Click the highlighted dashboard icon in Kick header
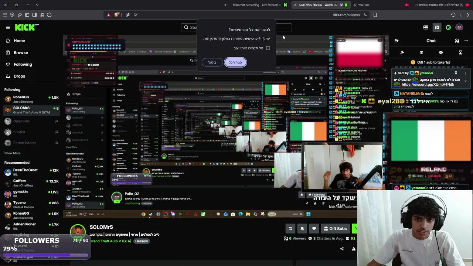The image size is (473, 266). (437, 27)
